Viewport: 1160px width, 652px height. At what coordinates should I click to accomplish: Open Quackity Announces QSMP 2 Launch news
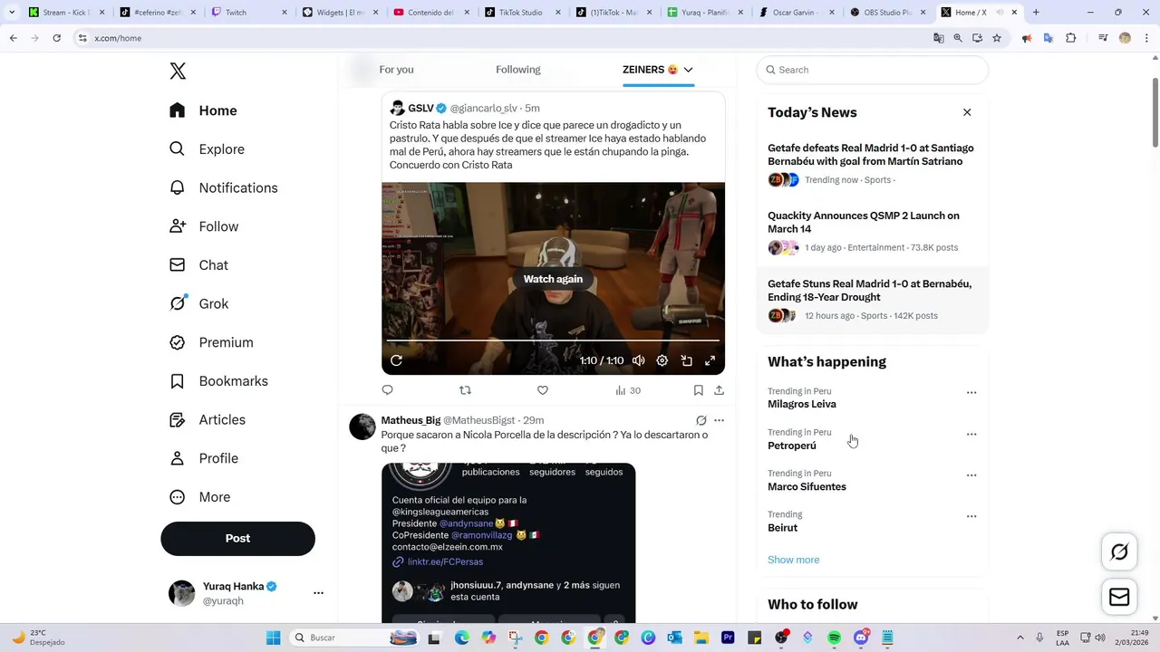click(x=873, y=232)
